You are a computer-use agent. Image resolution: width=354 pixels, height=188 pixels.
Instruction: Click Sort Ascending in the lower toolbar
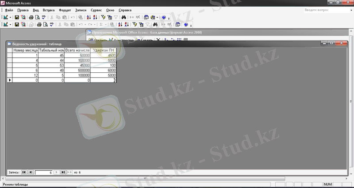pos(120,25)
